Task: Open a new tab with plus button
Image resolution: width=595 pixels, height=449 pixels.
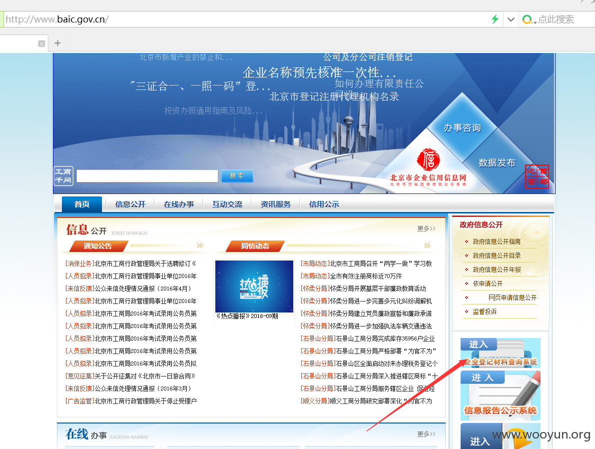Action: click(57, 43)
